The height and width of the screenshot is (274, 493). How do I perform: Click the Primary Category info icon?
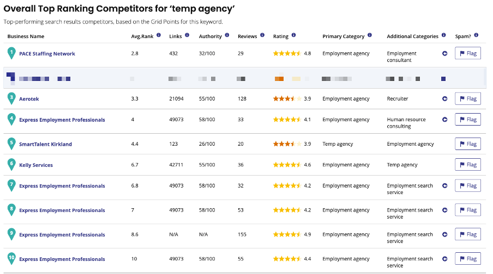(369, 35)
